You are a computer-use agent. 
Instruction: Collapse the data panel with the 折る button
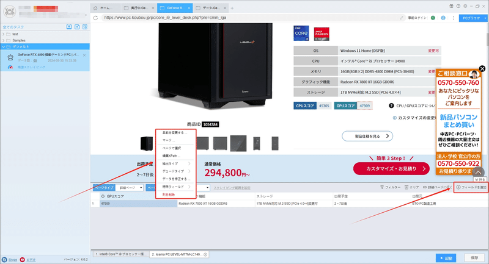pyautogui.click(x=480, y=180)
